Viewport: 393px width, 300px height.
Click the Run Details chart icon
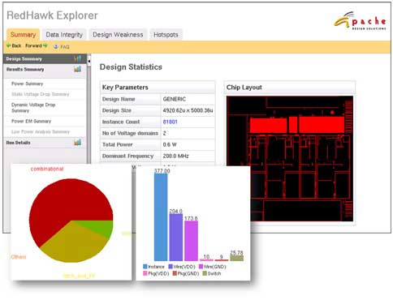point(77,142)
